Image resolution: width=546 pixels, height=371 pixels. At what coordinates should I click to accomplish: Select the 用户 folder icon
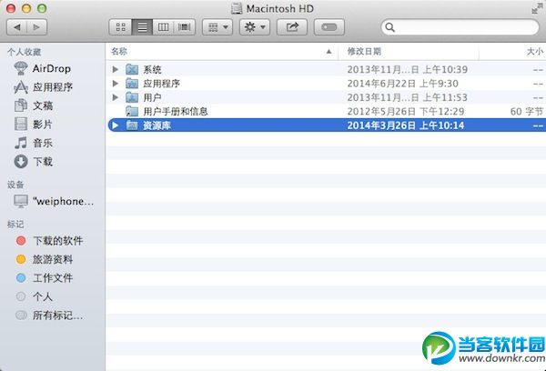(132, 97)
